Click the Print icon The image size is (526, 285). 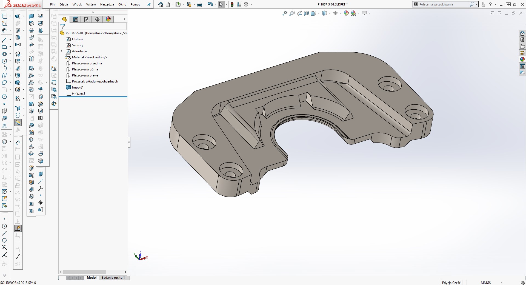pos(200,4)
